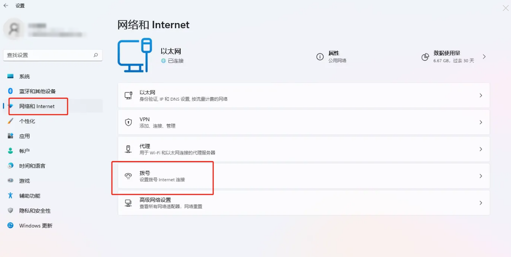Open VPN row chevron arrow
Viewport: 511px width, 257px height.
coord(481,122)
